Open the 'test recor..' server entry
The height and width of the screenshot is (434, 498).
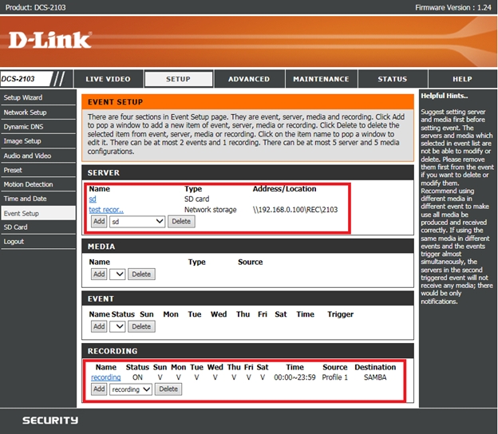(x=106, y=210)
